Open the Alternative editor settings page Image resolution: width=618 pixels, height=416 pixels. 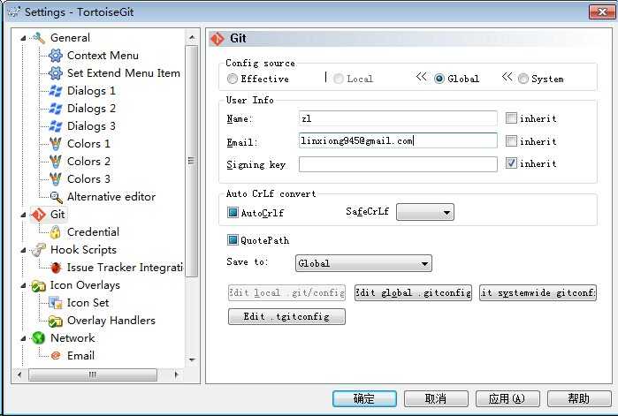[x=111, y=197]
